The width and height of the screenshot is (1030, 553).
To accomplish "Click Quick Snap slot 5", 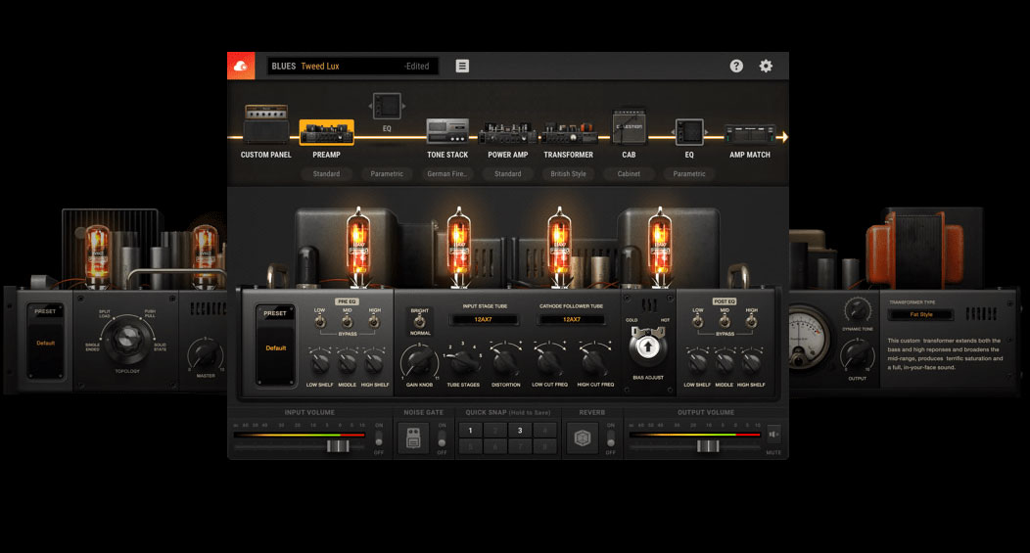I will tap(470, 446).
